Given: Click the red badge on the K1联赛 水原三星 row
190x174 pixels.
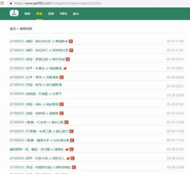Looking at the screenshot, I should (x=72, y=131).
